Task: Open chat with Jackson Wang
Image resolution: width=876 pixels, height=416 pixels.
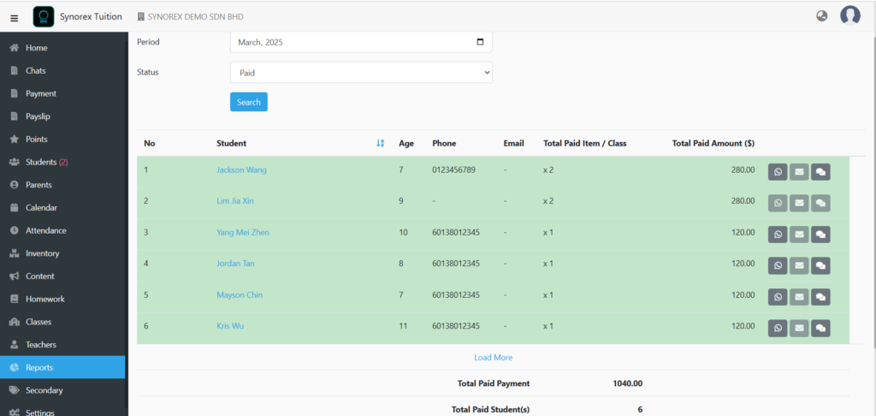Action: point(820,172)
